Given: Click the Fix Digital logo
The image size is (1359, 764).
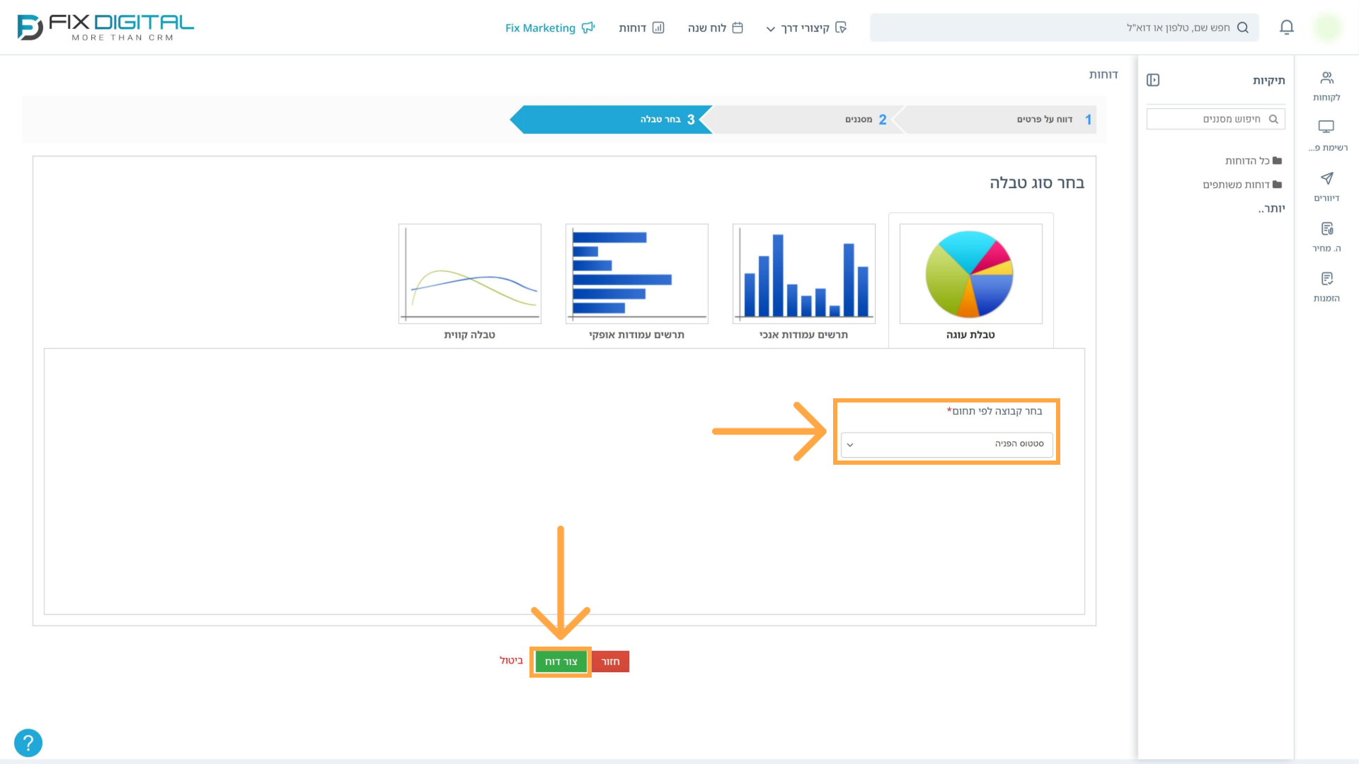Looking at the screenshot, I should tap(105, 28).
